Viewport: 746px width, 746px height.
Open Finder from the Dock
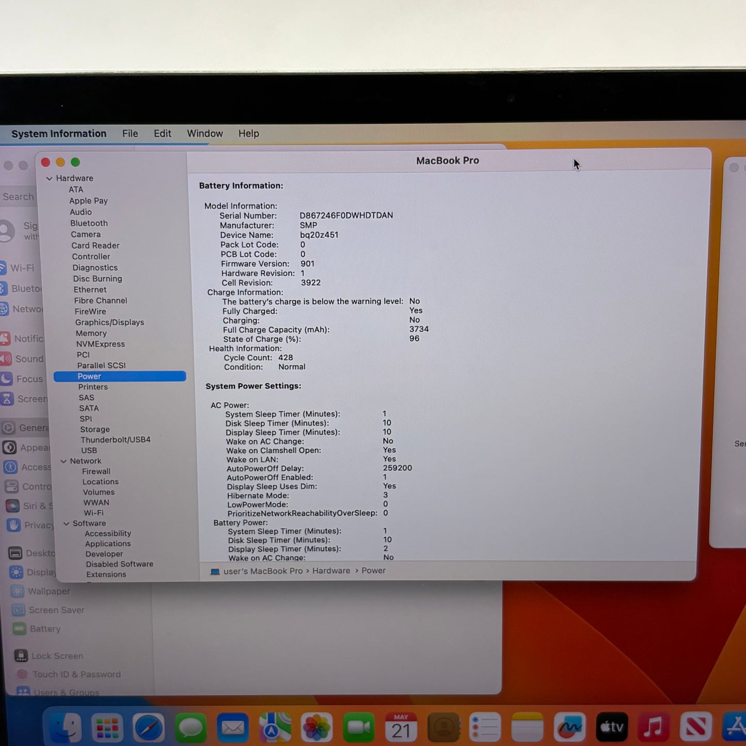click(x=66, y=727)
